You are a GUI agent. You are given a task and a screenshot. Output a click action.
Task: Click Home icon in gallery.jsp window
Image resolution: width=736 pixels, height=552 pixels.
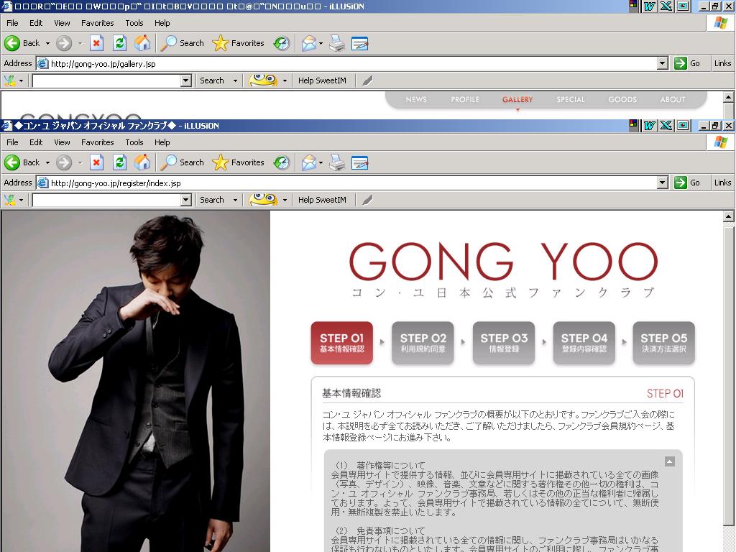(142, 43)
